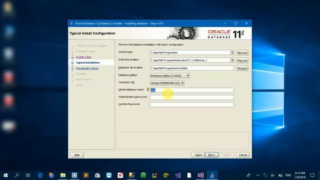Viewport: 320px width, 180px height.
Task: Minimize the Oracle installer window
Action: pos(225,23)
